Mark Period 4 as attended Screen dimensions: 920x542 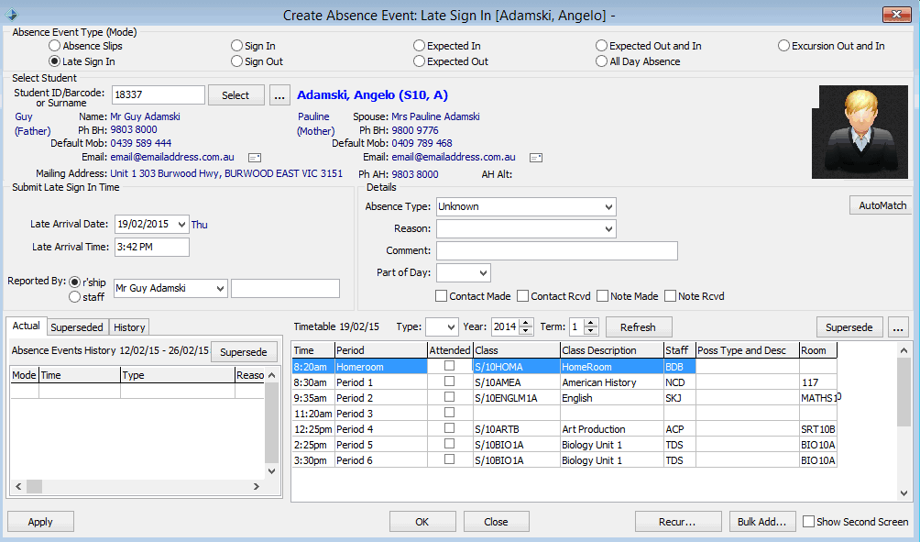449,428
